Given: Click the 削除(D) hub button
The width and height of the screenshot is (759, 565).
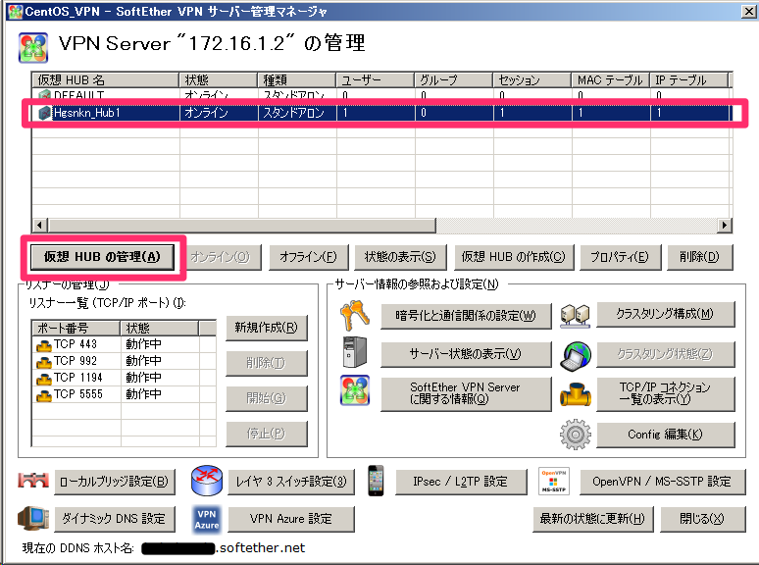Looking at the screenshot, I should [x=699, y=257].
